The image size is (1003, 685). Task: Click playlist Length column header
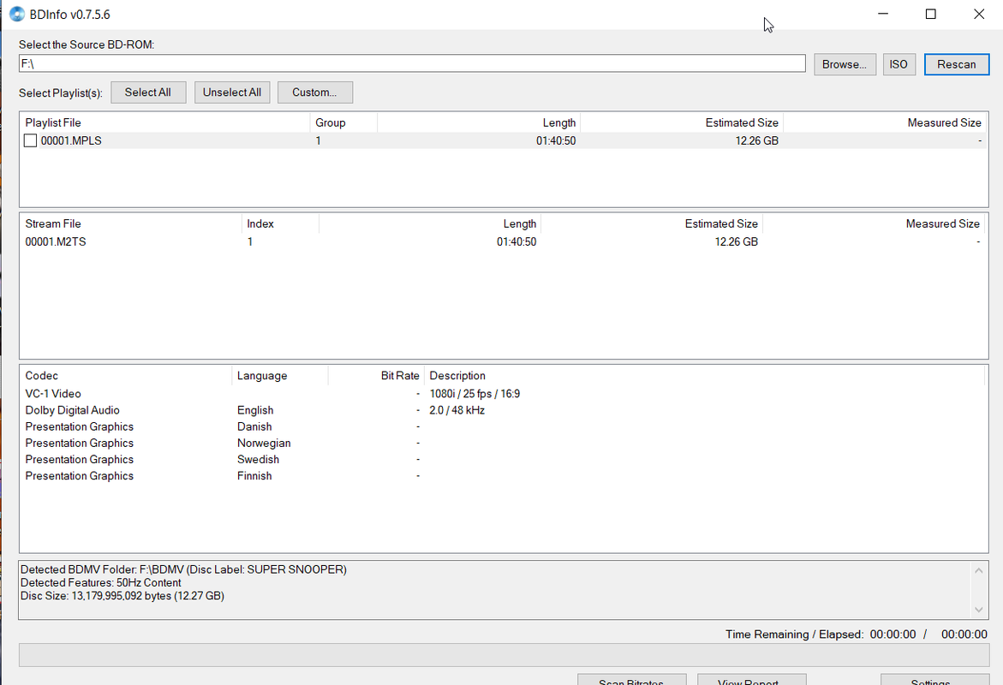point(479,122)
